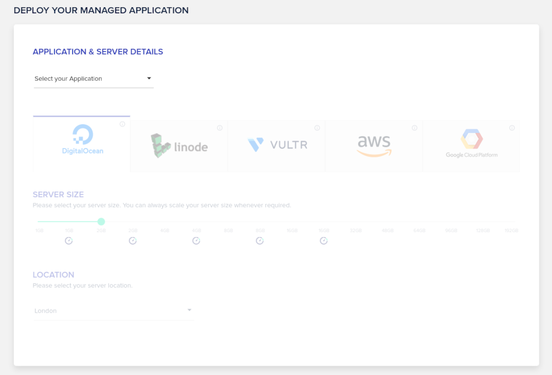The width and height of the screenshot is (552, 375).
Task: Click the gauge icon beneath the 2GB size
Action: [132, 241]
